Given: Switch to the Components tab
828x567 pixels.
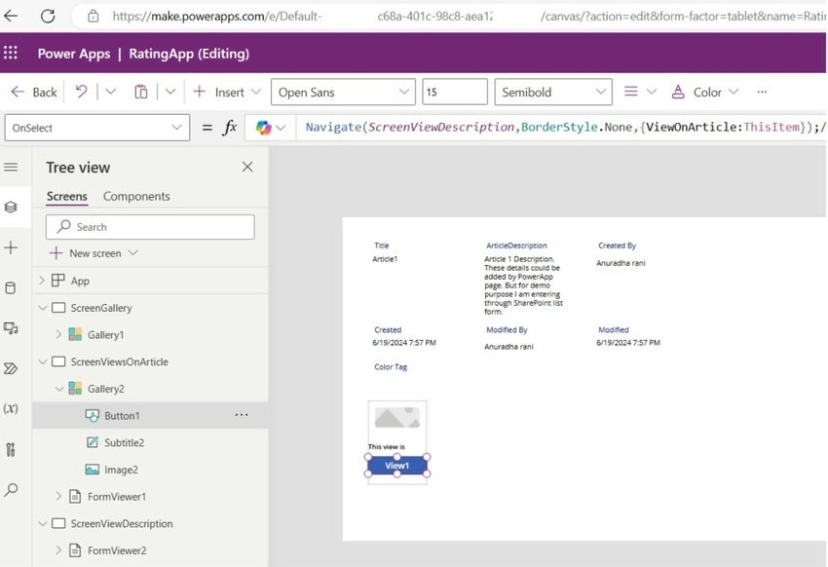Looking at the screenshot, I should (x=136, y=197).
